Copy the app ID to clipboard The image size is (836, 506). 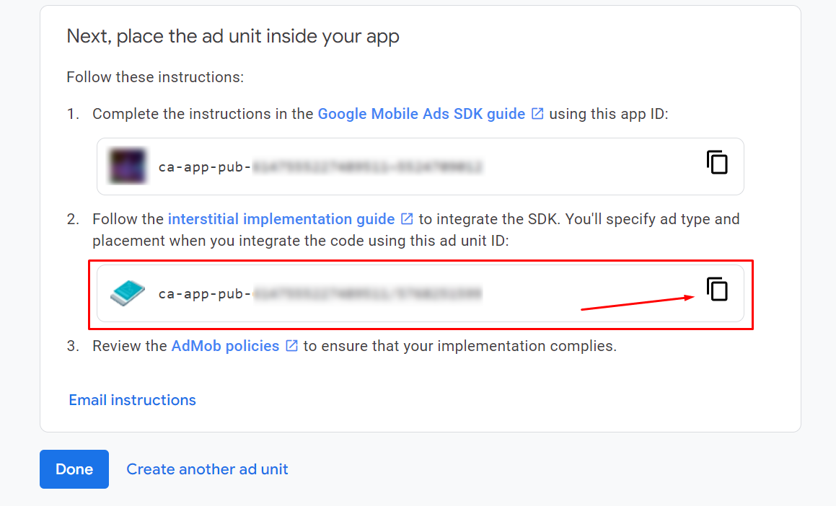[x=717, y=162]
